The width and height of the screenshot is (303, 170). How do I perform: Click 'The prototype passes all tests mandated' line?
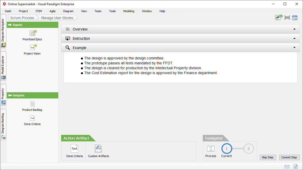[129, 63]
